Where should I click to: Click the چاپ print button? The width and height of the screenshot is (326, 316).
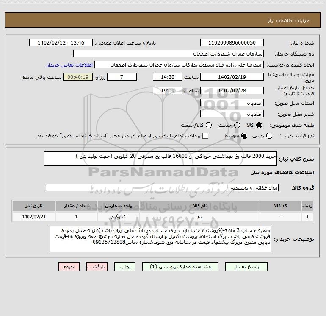[x=125, y=267]
